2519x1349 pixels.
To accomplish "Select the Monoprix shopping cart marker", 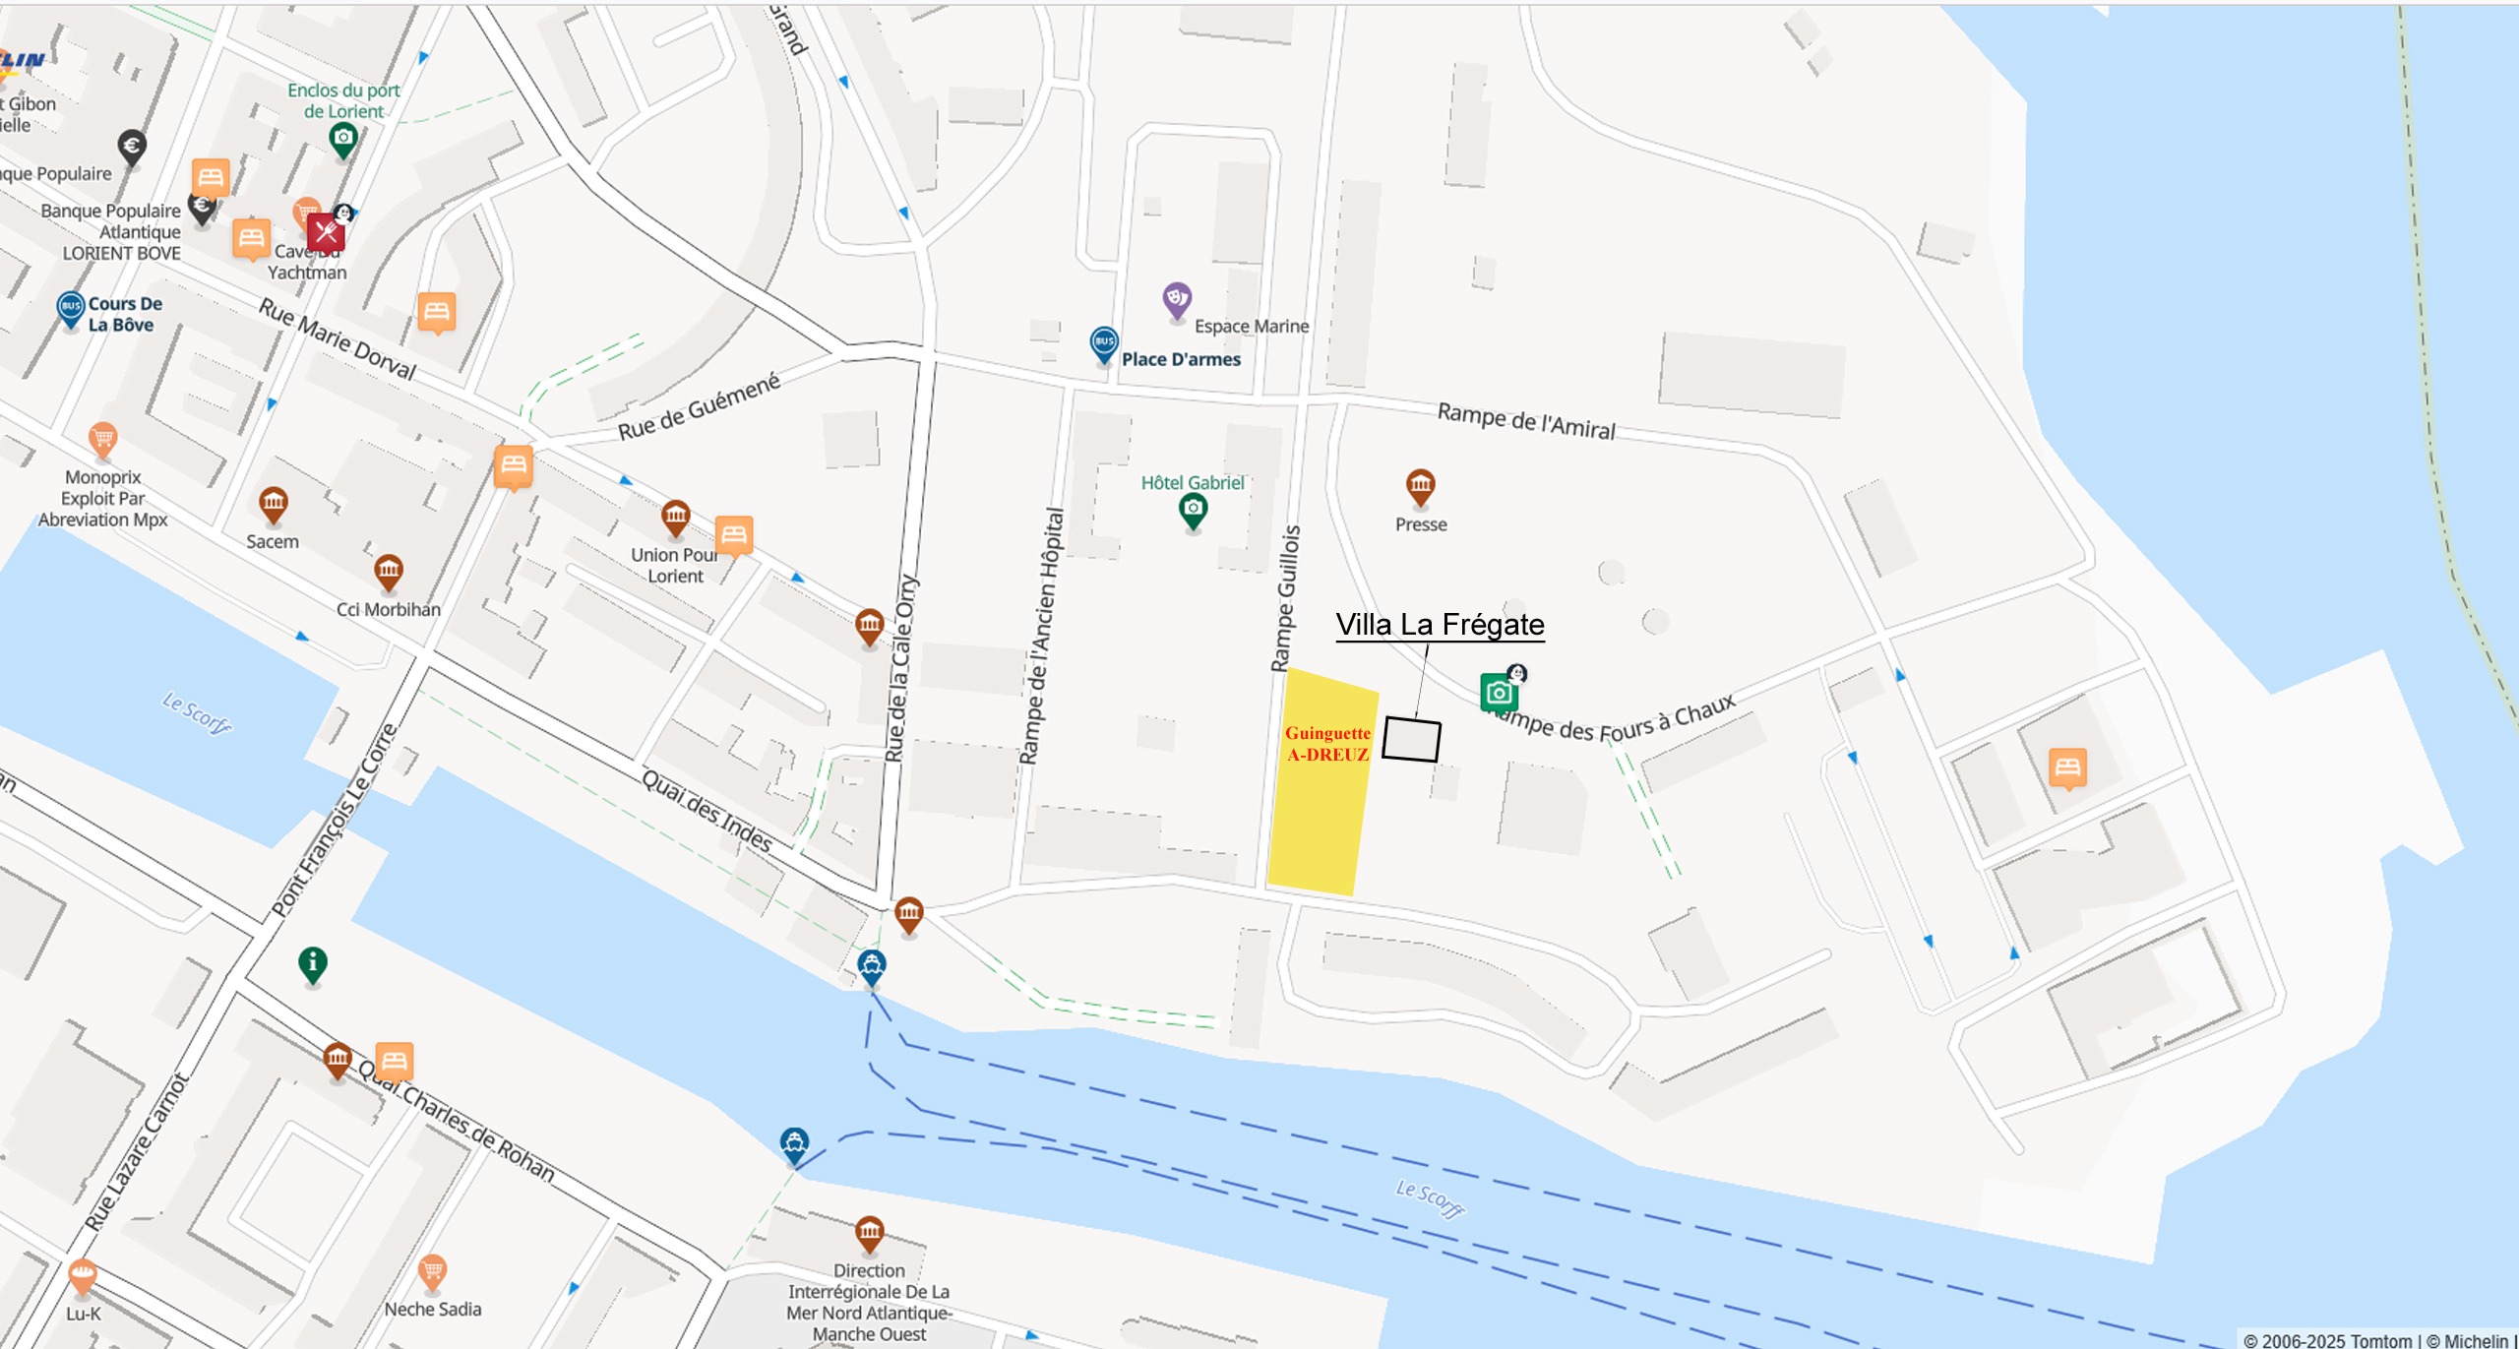I will point(102,439).
